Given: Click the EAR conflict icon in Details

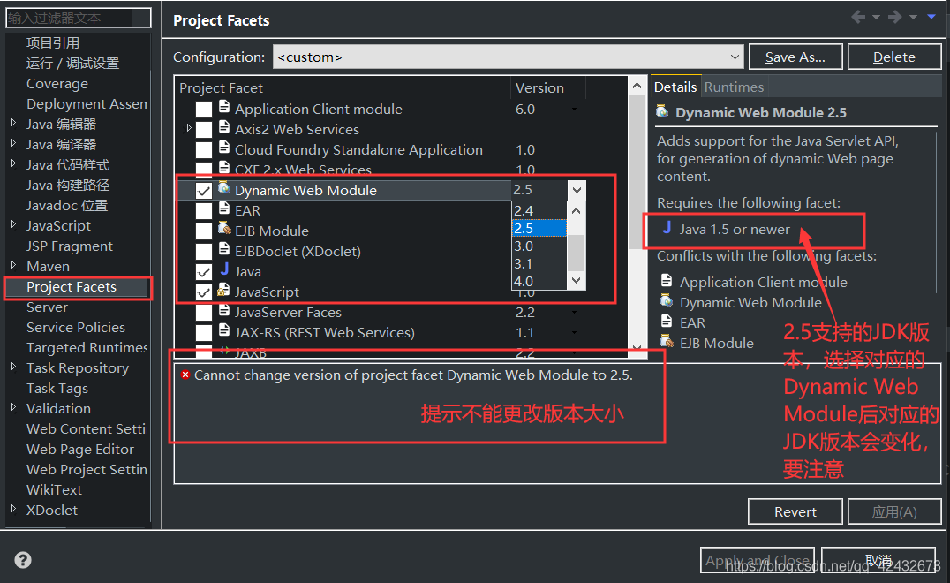Looking at the screenshot, I should [667, 322].
